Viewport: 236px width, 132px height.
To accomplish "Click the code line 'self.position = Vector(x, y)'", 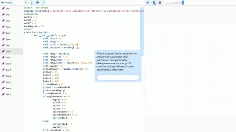I will pos(61,48).
